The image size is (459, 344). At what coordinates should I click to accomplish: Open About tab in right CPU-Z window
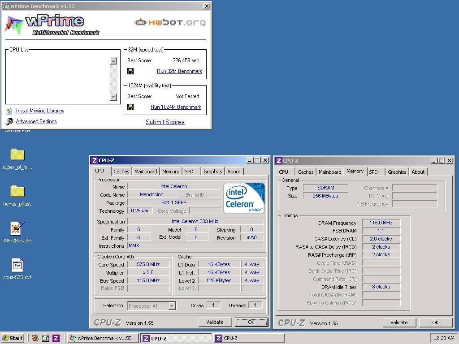[418, 172]
